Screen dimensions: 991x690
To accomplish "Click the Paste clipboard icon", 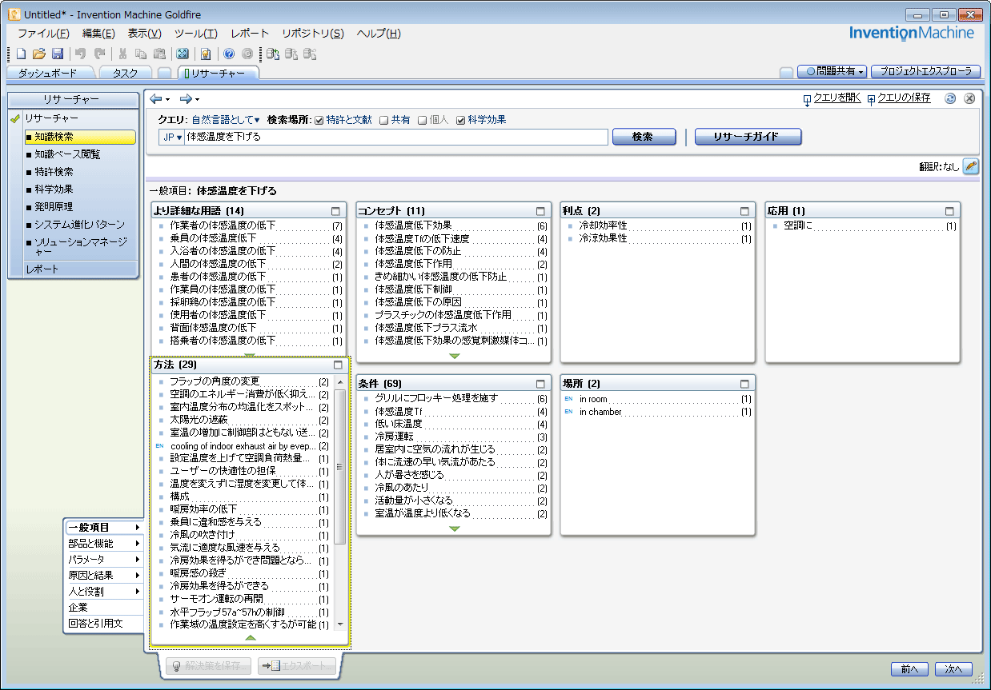I will click(x=159, y=54).
